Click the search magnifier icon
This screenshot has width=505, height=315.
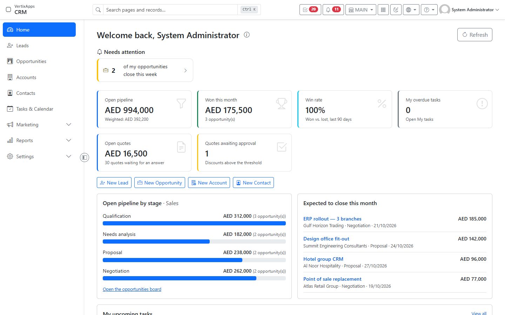tap(98, 10)
